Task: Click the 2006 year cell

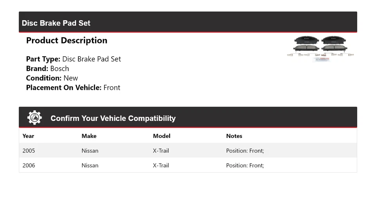Action: (29, 165)
